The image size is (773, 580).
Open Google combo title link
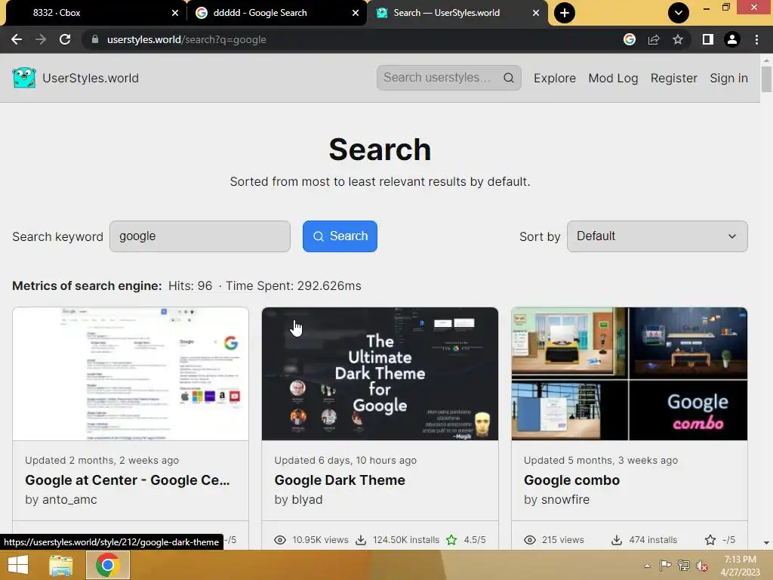tap(572, 480)
